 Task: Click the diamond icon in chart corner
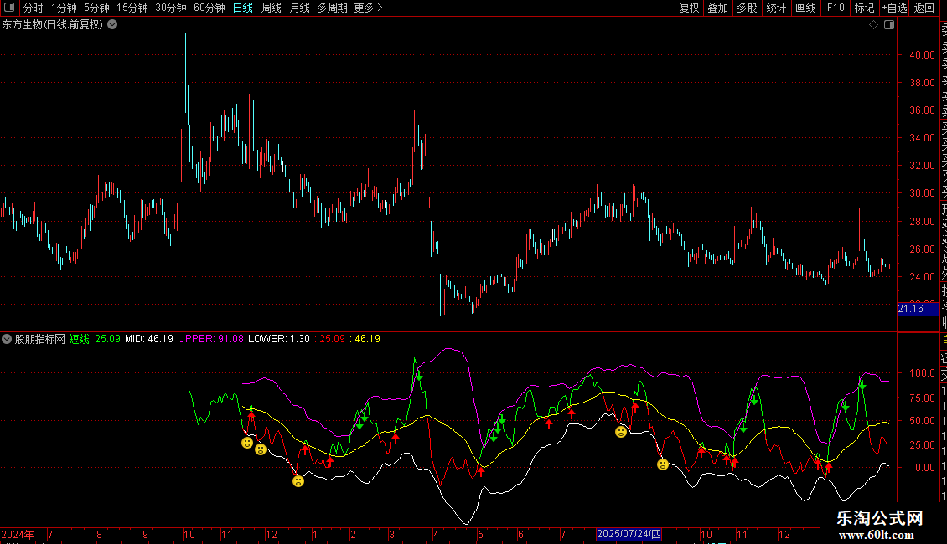[873, 25]
